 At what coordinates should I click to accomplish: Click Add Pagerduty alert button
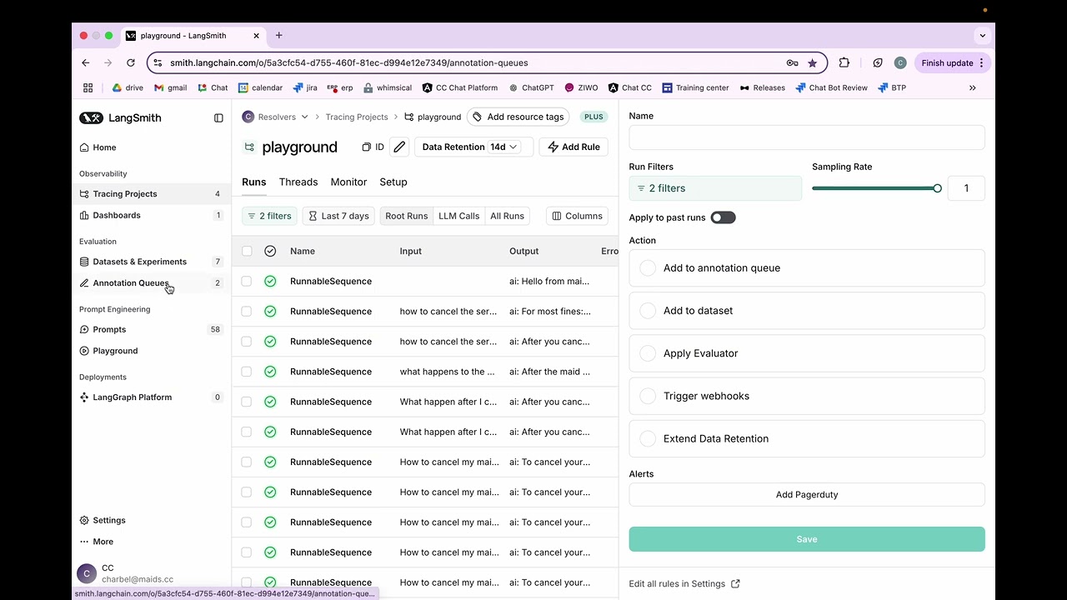tap(807, 495)
